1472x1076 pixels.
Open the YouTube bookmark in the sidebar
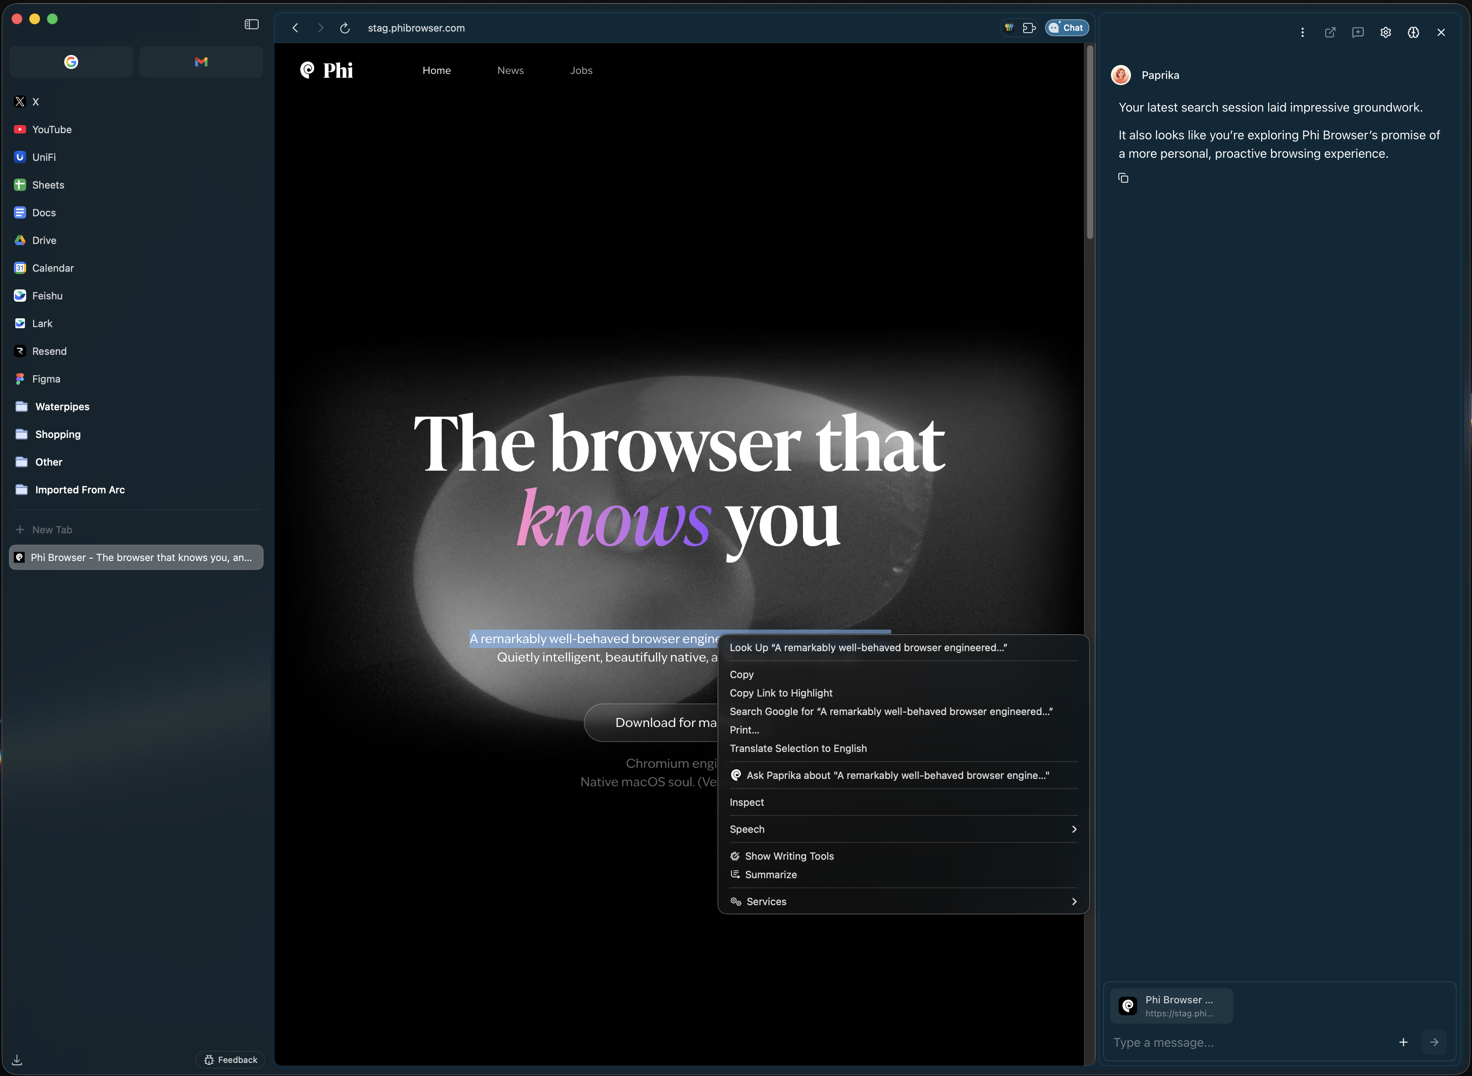pyautogui.click(x=52, y=129)
